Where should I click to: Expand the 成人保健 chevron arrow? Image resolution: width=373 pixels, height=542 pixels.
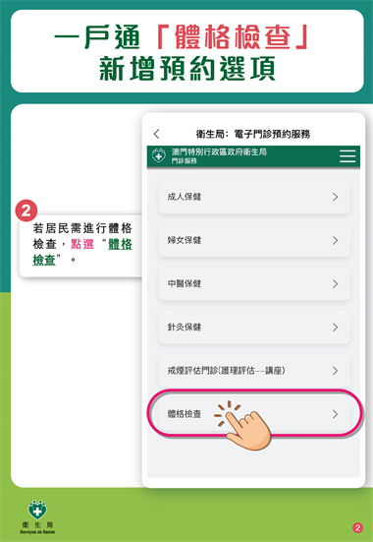[x=335, y=197]
